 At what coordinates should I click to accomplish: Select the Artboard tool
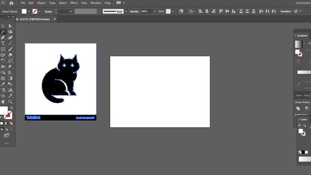[x=3, y=96]
